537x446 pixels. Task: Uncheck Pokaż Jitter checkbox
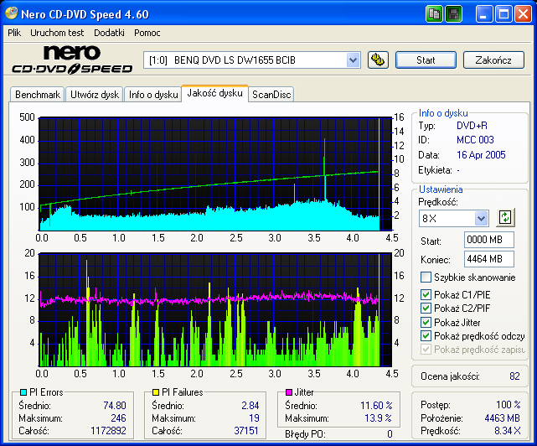tap(426, 322)
